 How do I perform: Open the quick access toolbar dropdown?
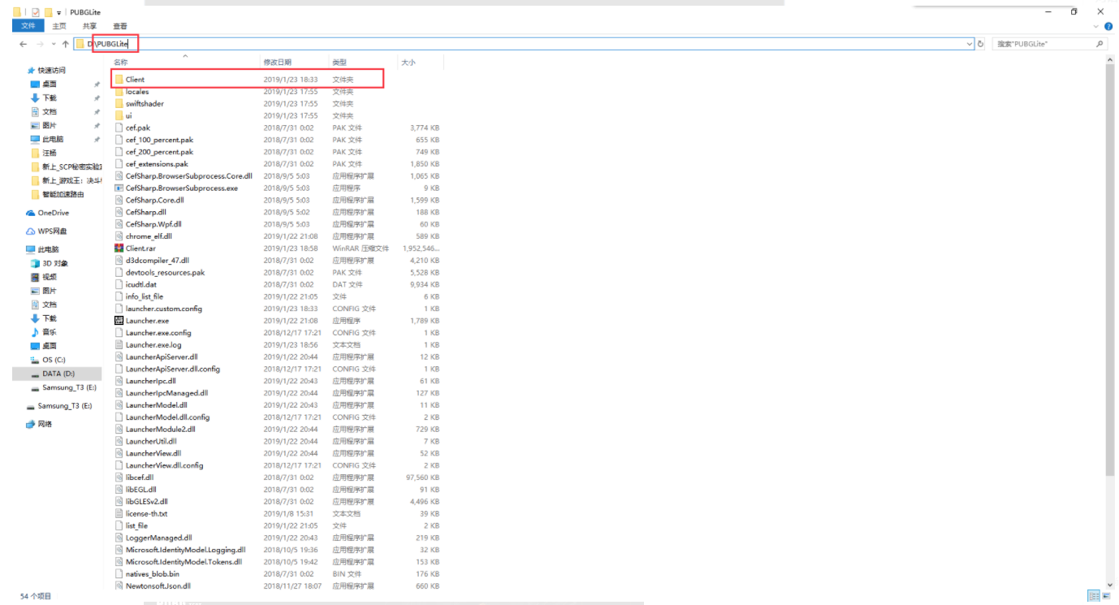pos(59,12)
